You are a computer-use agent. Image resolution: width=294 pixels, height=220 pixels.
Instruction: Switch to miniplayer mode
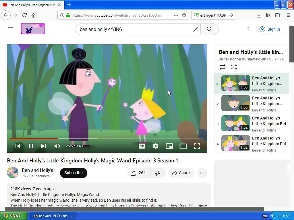169,146
